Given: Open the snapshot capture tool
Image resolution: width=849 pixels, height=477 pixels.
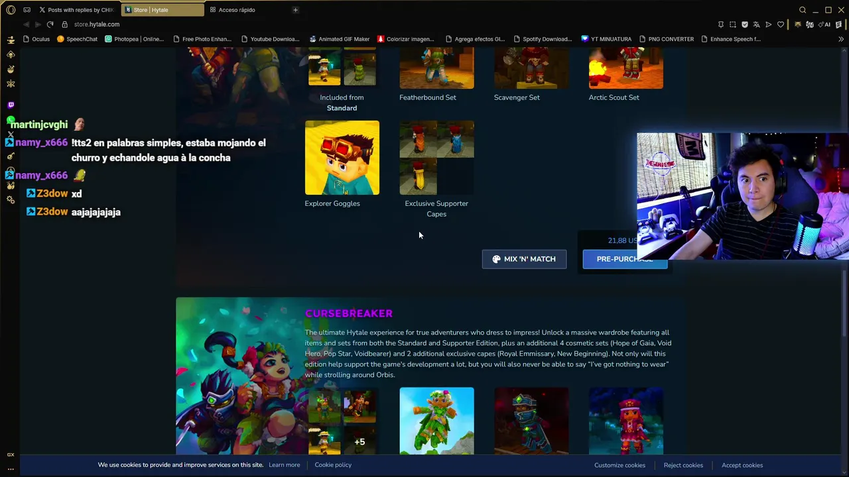Looking at the screenshot, I should [733, 25].
